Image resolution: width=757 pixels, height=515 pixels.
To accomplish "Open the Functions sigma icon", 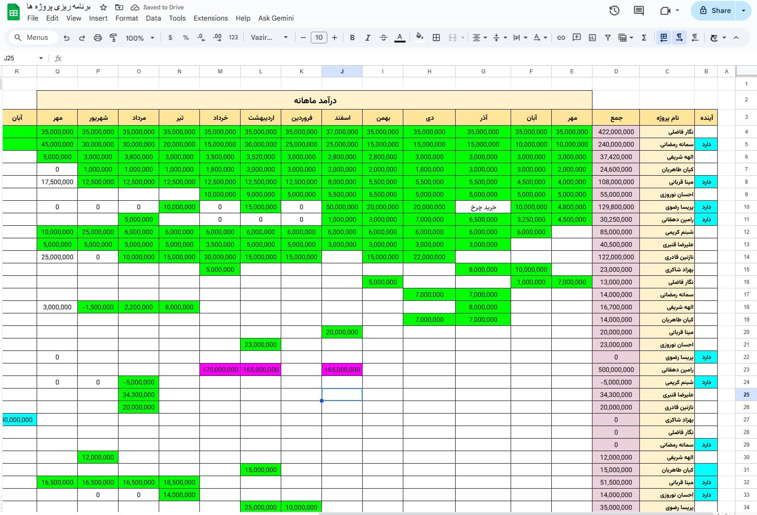I will pyautogui.click(x=644, y=38).
